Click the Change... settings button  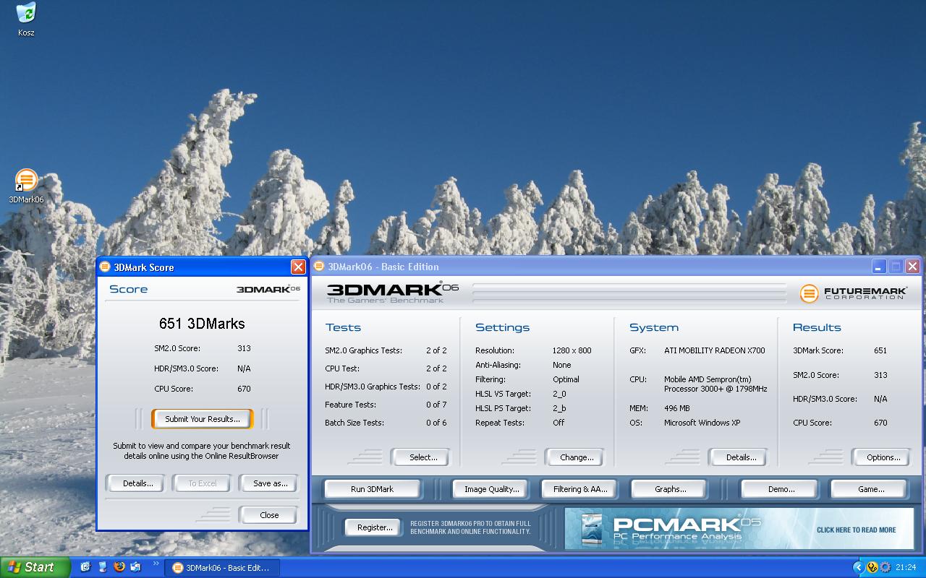pyautogui.click(x=577, y=457)
